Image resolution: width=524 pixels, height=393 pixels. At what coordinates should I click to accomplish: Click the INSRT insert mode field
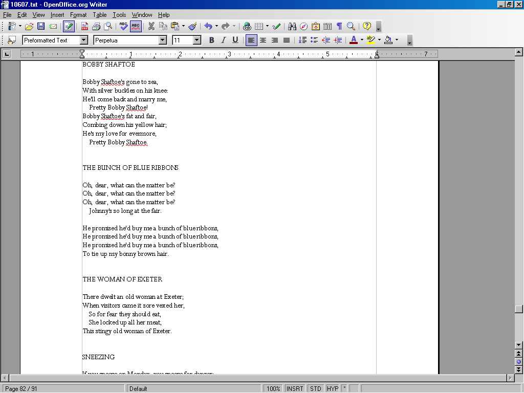pos(295,388)
